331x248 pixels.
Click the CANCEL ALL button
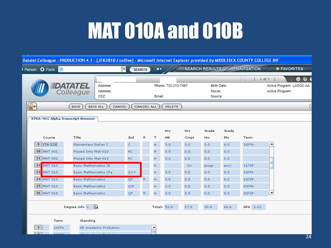click(146, 107)
